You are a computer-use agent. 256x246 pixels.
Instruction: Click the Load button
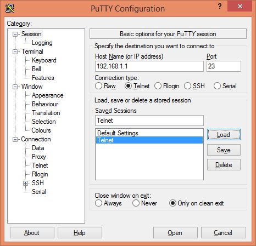[x=224, y=135]
